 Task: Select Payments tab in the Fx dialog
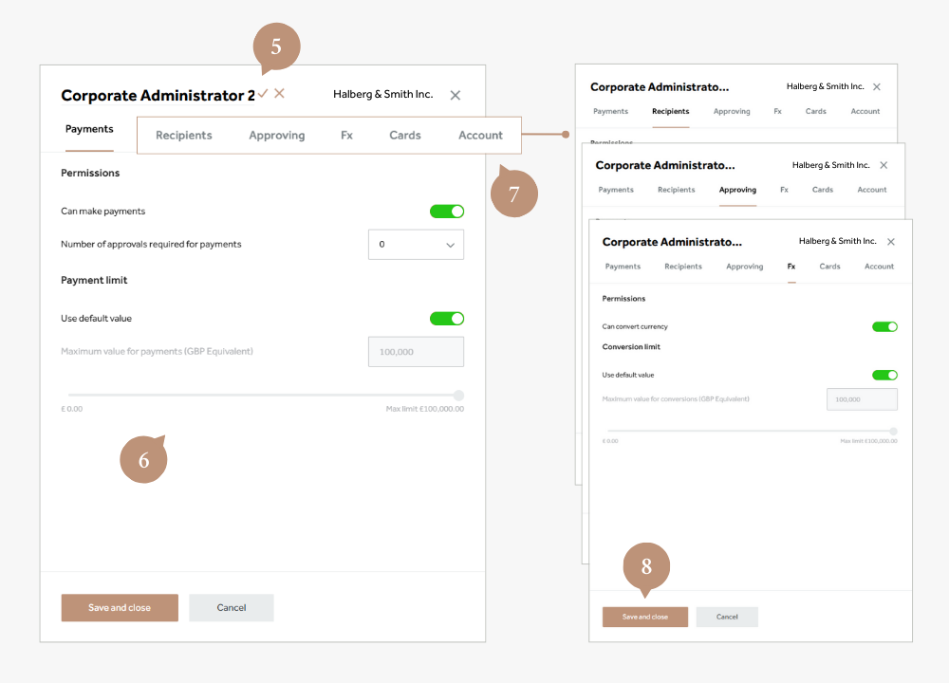click(623, 267)
